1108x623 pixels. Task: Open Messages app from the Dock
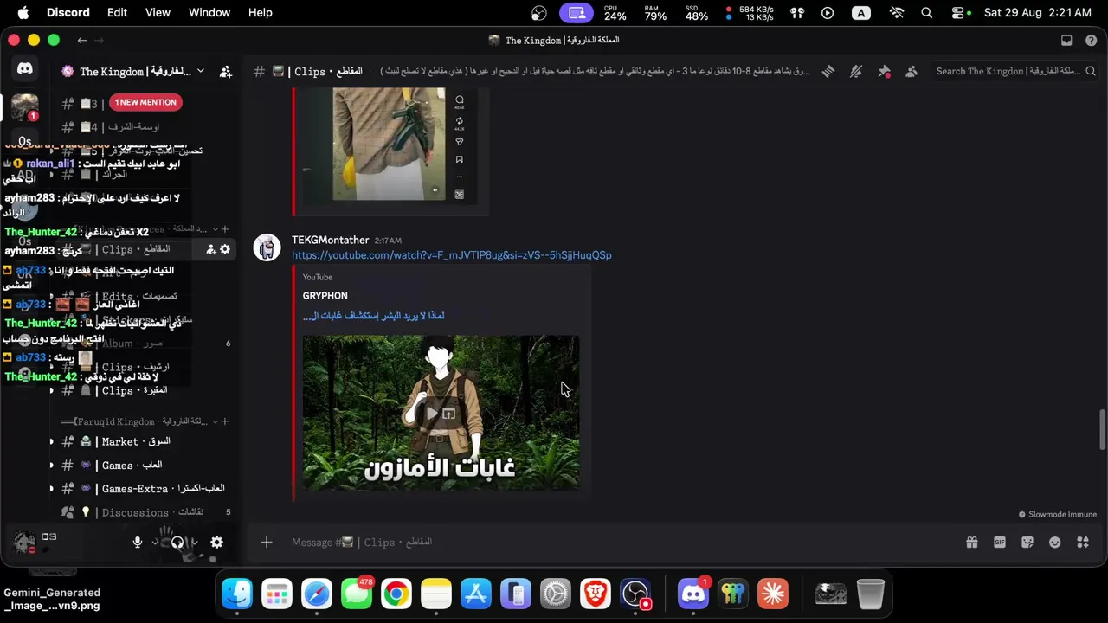point(357,594)
